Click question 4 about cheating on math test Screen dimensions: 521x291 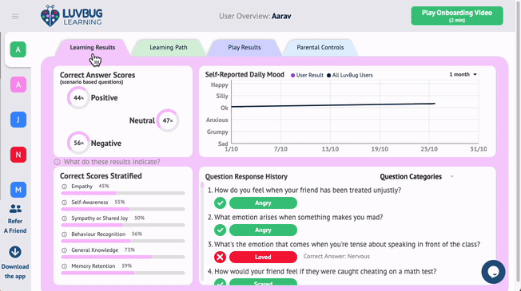click(x=322, y=271)
